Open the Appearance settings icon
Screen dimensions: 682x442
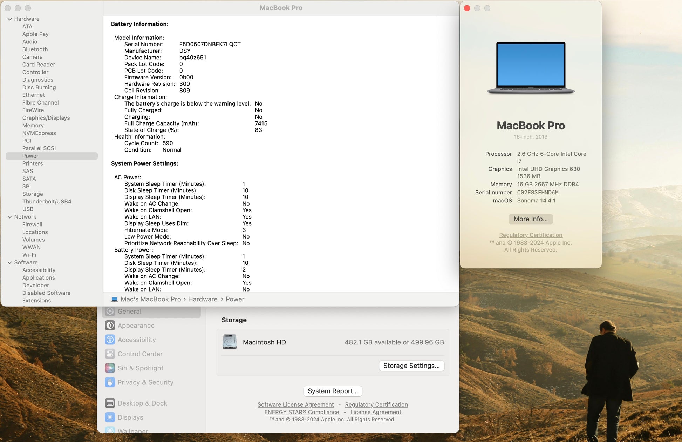pyautogui.click(x=110, y=326)
